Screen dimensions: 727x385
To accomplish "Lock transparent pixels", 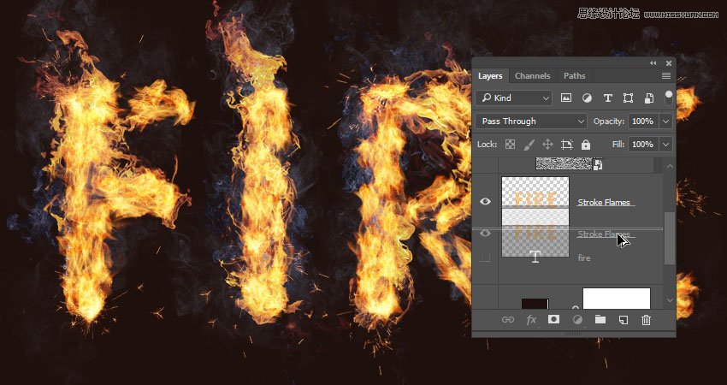I will (x=510, y=145).
